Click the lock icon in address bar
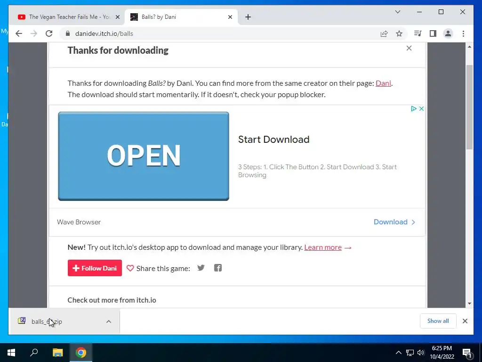 tap(68, 33)
